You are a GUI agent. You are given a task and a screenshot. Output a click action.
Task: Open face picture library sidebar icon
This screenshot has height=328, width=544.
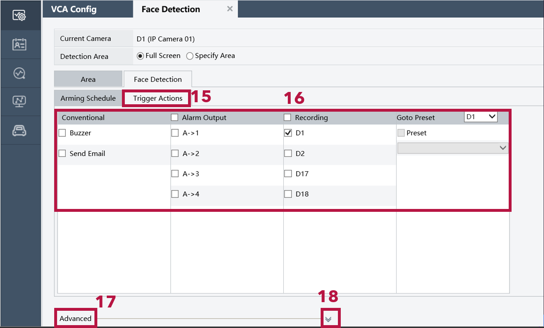(x=20, y=44)
